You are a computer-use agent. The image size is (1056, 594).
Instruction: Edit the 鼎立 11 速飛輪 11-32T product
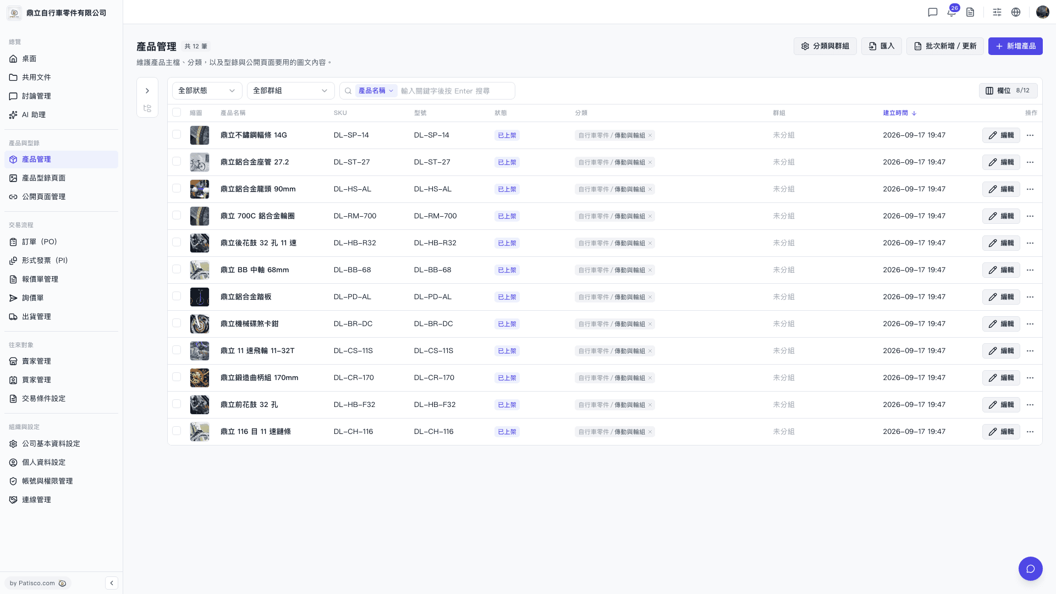pyautogui.click(x=1001, y=351)
